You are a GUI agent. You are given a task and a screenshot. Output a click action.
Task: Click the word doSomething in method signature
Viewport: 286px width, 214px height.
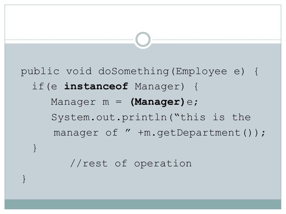[134, 71]
